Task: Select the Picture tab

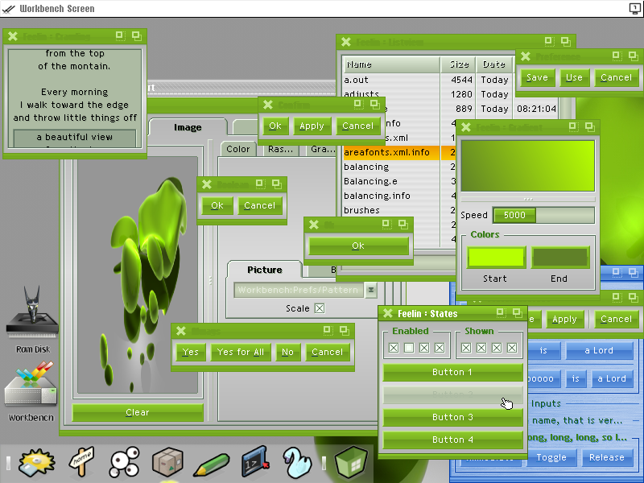Action: click(265, 270)
